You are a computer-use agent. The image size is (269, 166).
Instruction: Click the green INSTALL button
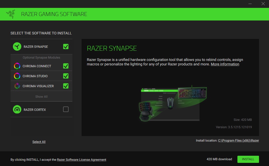coord(248,159)
